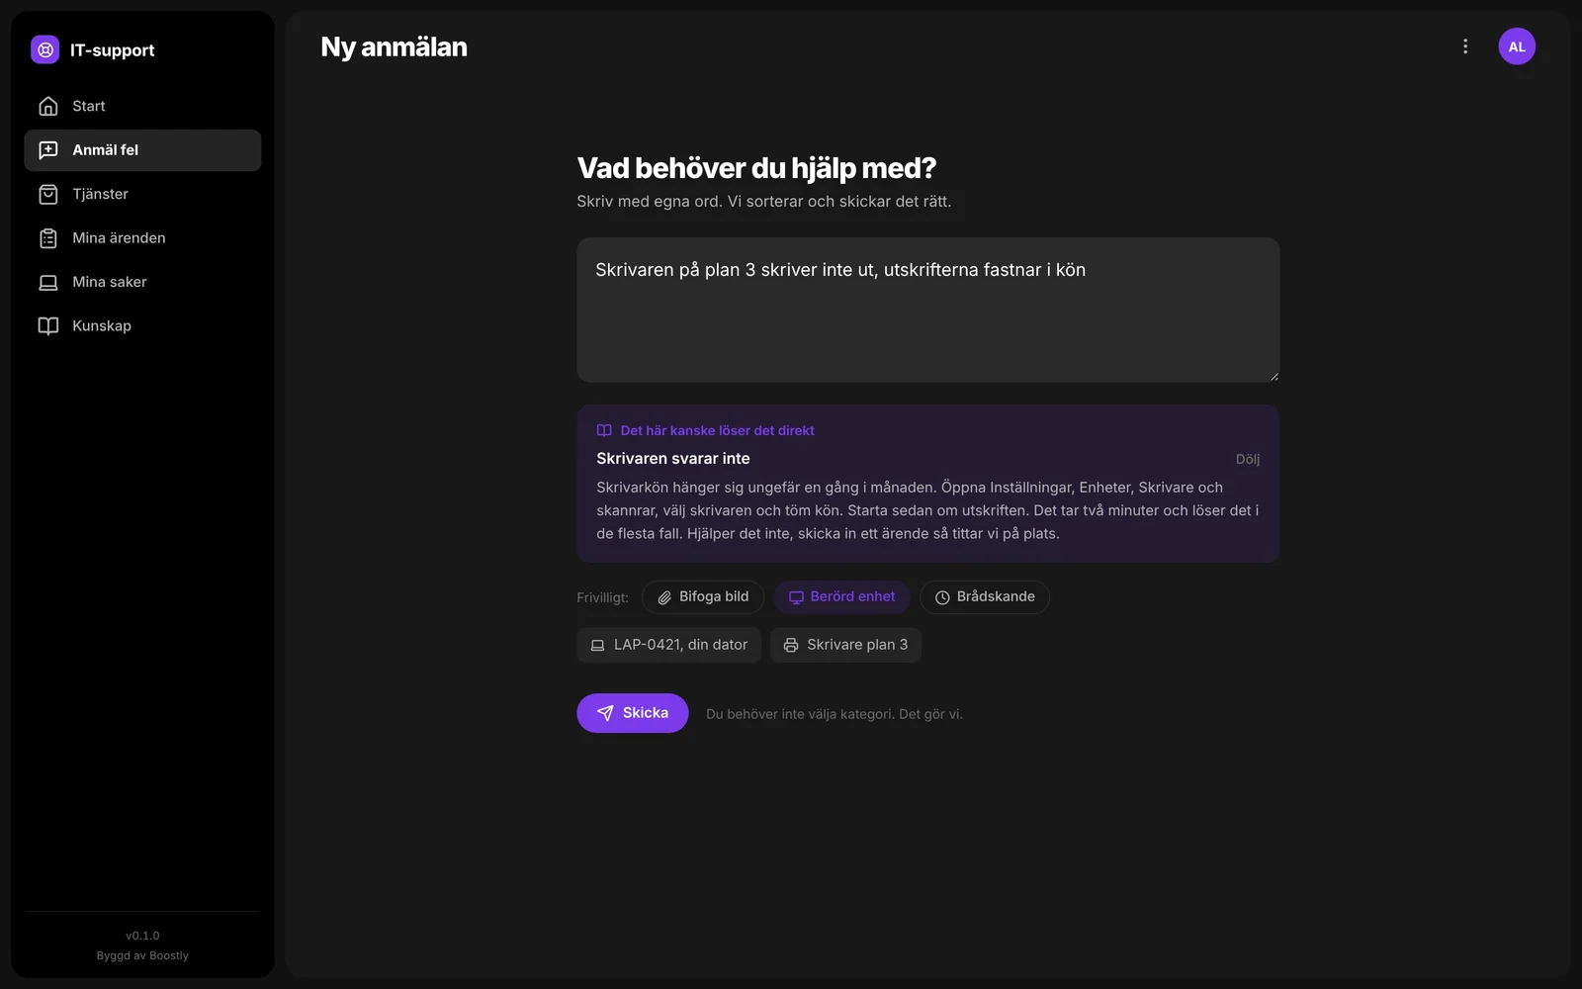This screenshot has width=1582, height=989.
Task: Click the AL user avatar
Action: (x=1517, y=46)
